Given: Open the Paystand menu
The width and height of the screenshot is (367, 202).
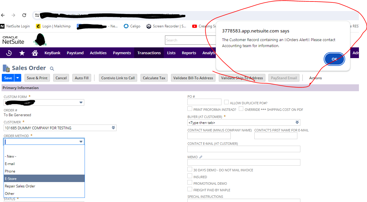Looking at the screenshot, I should pos(75,53).
